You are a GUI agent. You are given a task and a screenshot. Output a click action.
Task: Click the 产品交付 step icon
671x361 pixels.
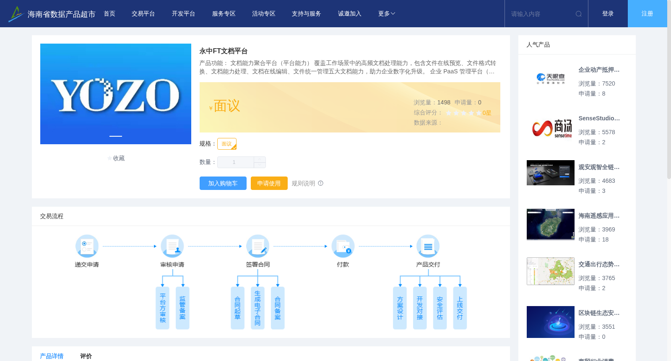(x=428, y=246)
